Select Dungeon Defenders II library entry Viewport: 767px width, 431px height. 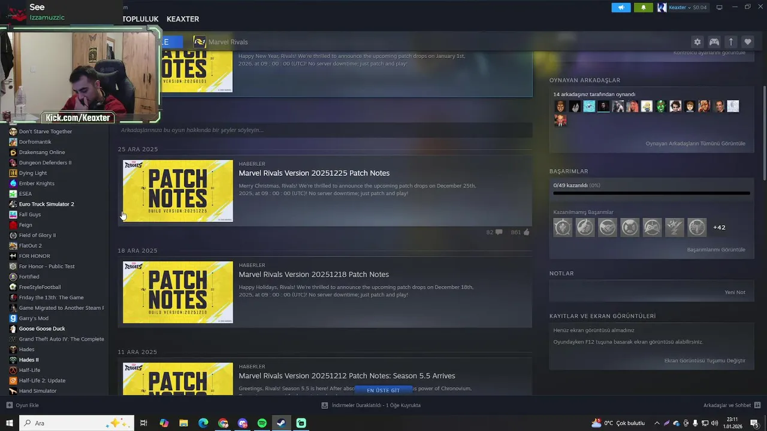point(45,162)
